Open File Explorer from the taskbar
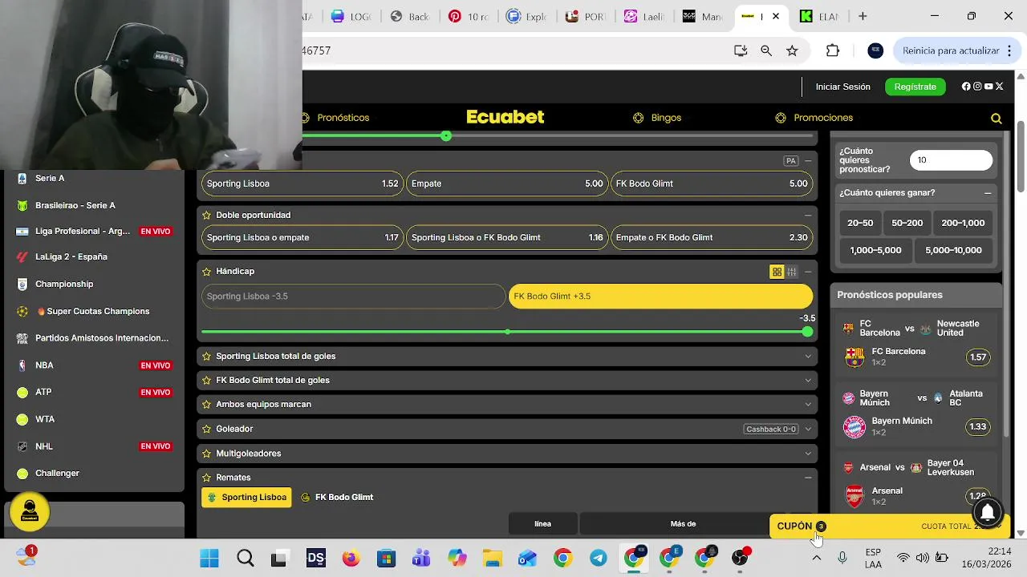This screenshot has width=1027, height=577. (x=492, y=559)
